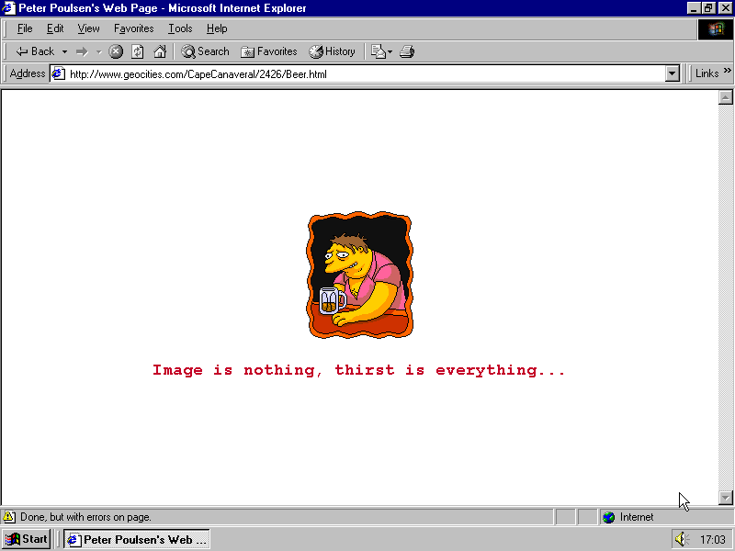Open the Tools menu
This screenshot has height=551, width=735.
(180, 28)
